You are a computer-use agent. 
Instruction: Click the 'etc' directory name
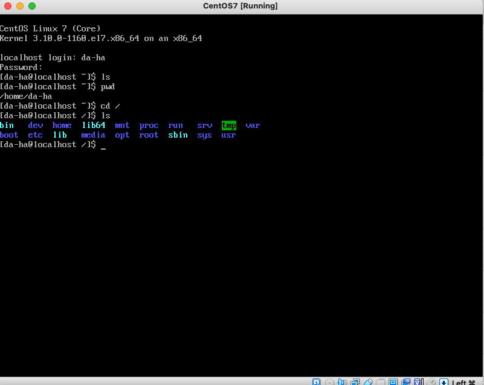tap(35, 135)
